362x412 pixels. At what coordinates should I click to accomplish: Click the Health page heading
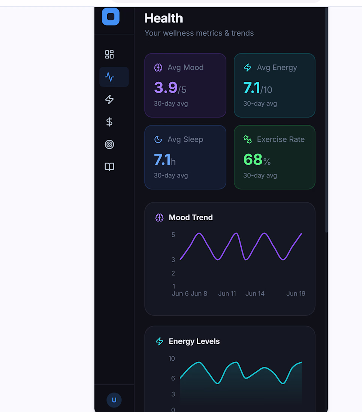coord(164,18)
